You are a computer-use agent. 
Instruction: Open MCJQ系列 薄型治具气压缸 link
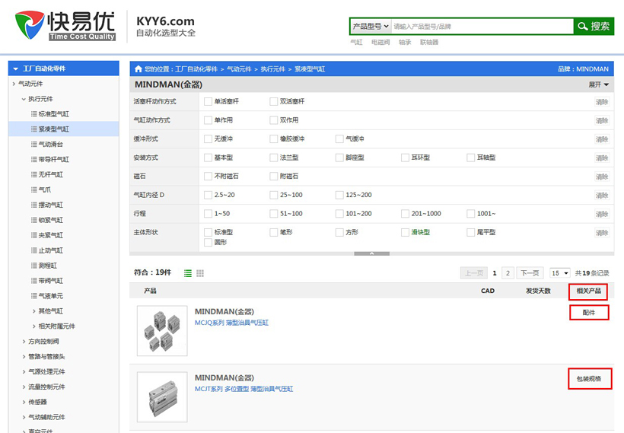pos(231,323)
